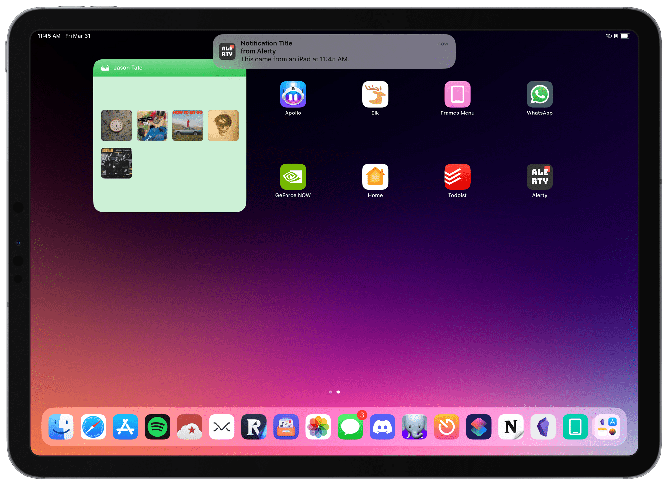This screenshot has width=669, height=486.
Task: Tap Alerty icon in notification banner
Action: click(x=227, y=51)
